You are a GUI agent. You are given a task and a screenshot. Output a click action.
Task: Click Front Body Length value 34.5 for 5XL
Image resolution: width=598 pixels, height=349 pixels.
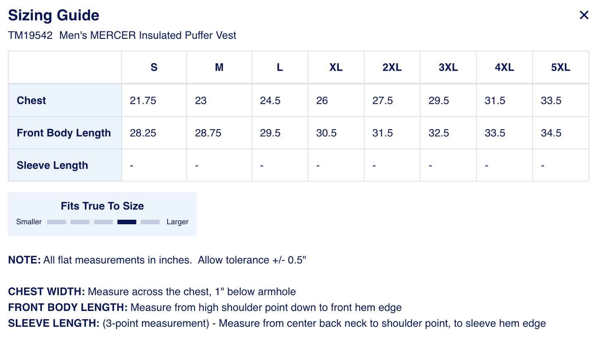click(x=551, y=133)
